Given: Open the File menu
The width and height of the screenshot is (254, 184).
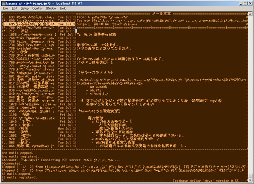Looking at the screenshot, I should 5,8.
